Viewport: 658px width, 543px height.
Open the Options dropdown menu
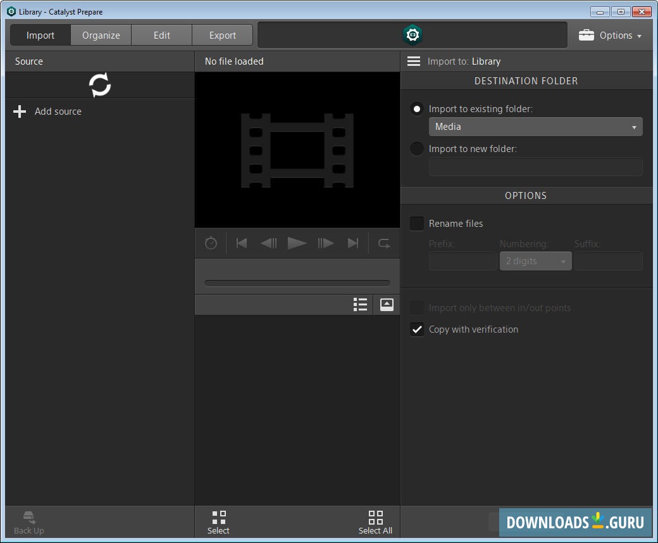coord(610,35)
